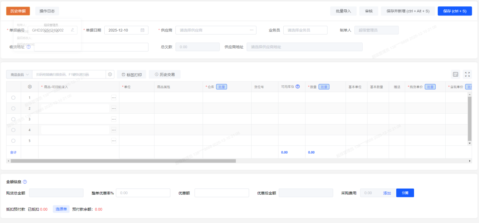
Task: Click the 添加 link in 采购费用
Action: [387, 193]
